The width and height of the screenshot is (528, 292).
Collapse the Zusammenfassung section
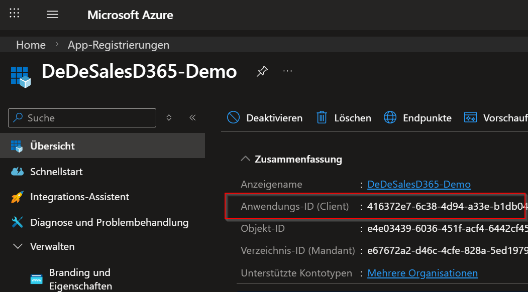coord(246,159)
